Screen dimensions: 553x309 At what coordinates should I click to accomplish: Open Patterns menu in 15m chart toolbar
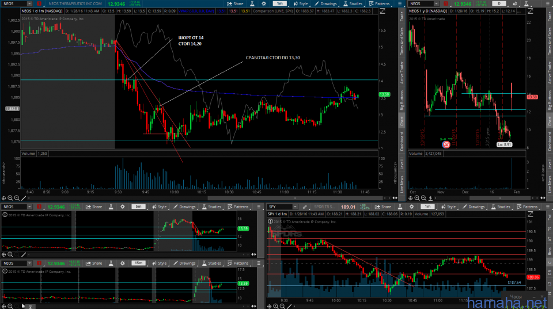pos(238,263)
